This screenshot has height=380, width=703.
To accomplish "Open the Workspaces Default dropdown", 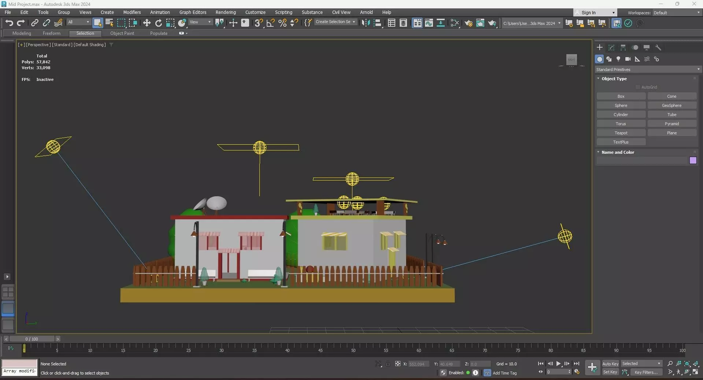I will click(676, 12).
